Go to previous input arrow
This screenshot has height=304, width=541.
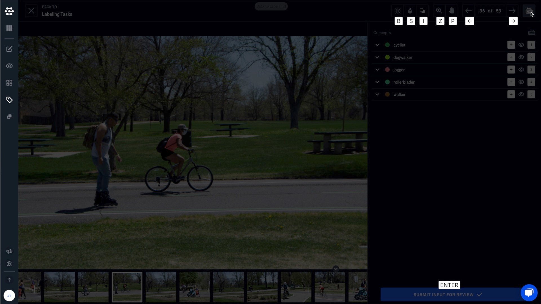click(x=468, y=11)
